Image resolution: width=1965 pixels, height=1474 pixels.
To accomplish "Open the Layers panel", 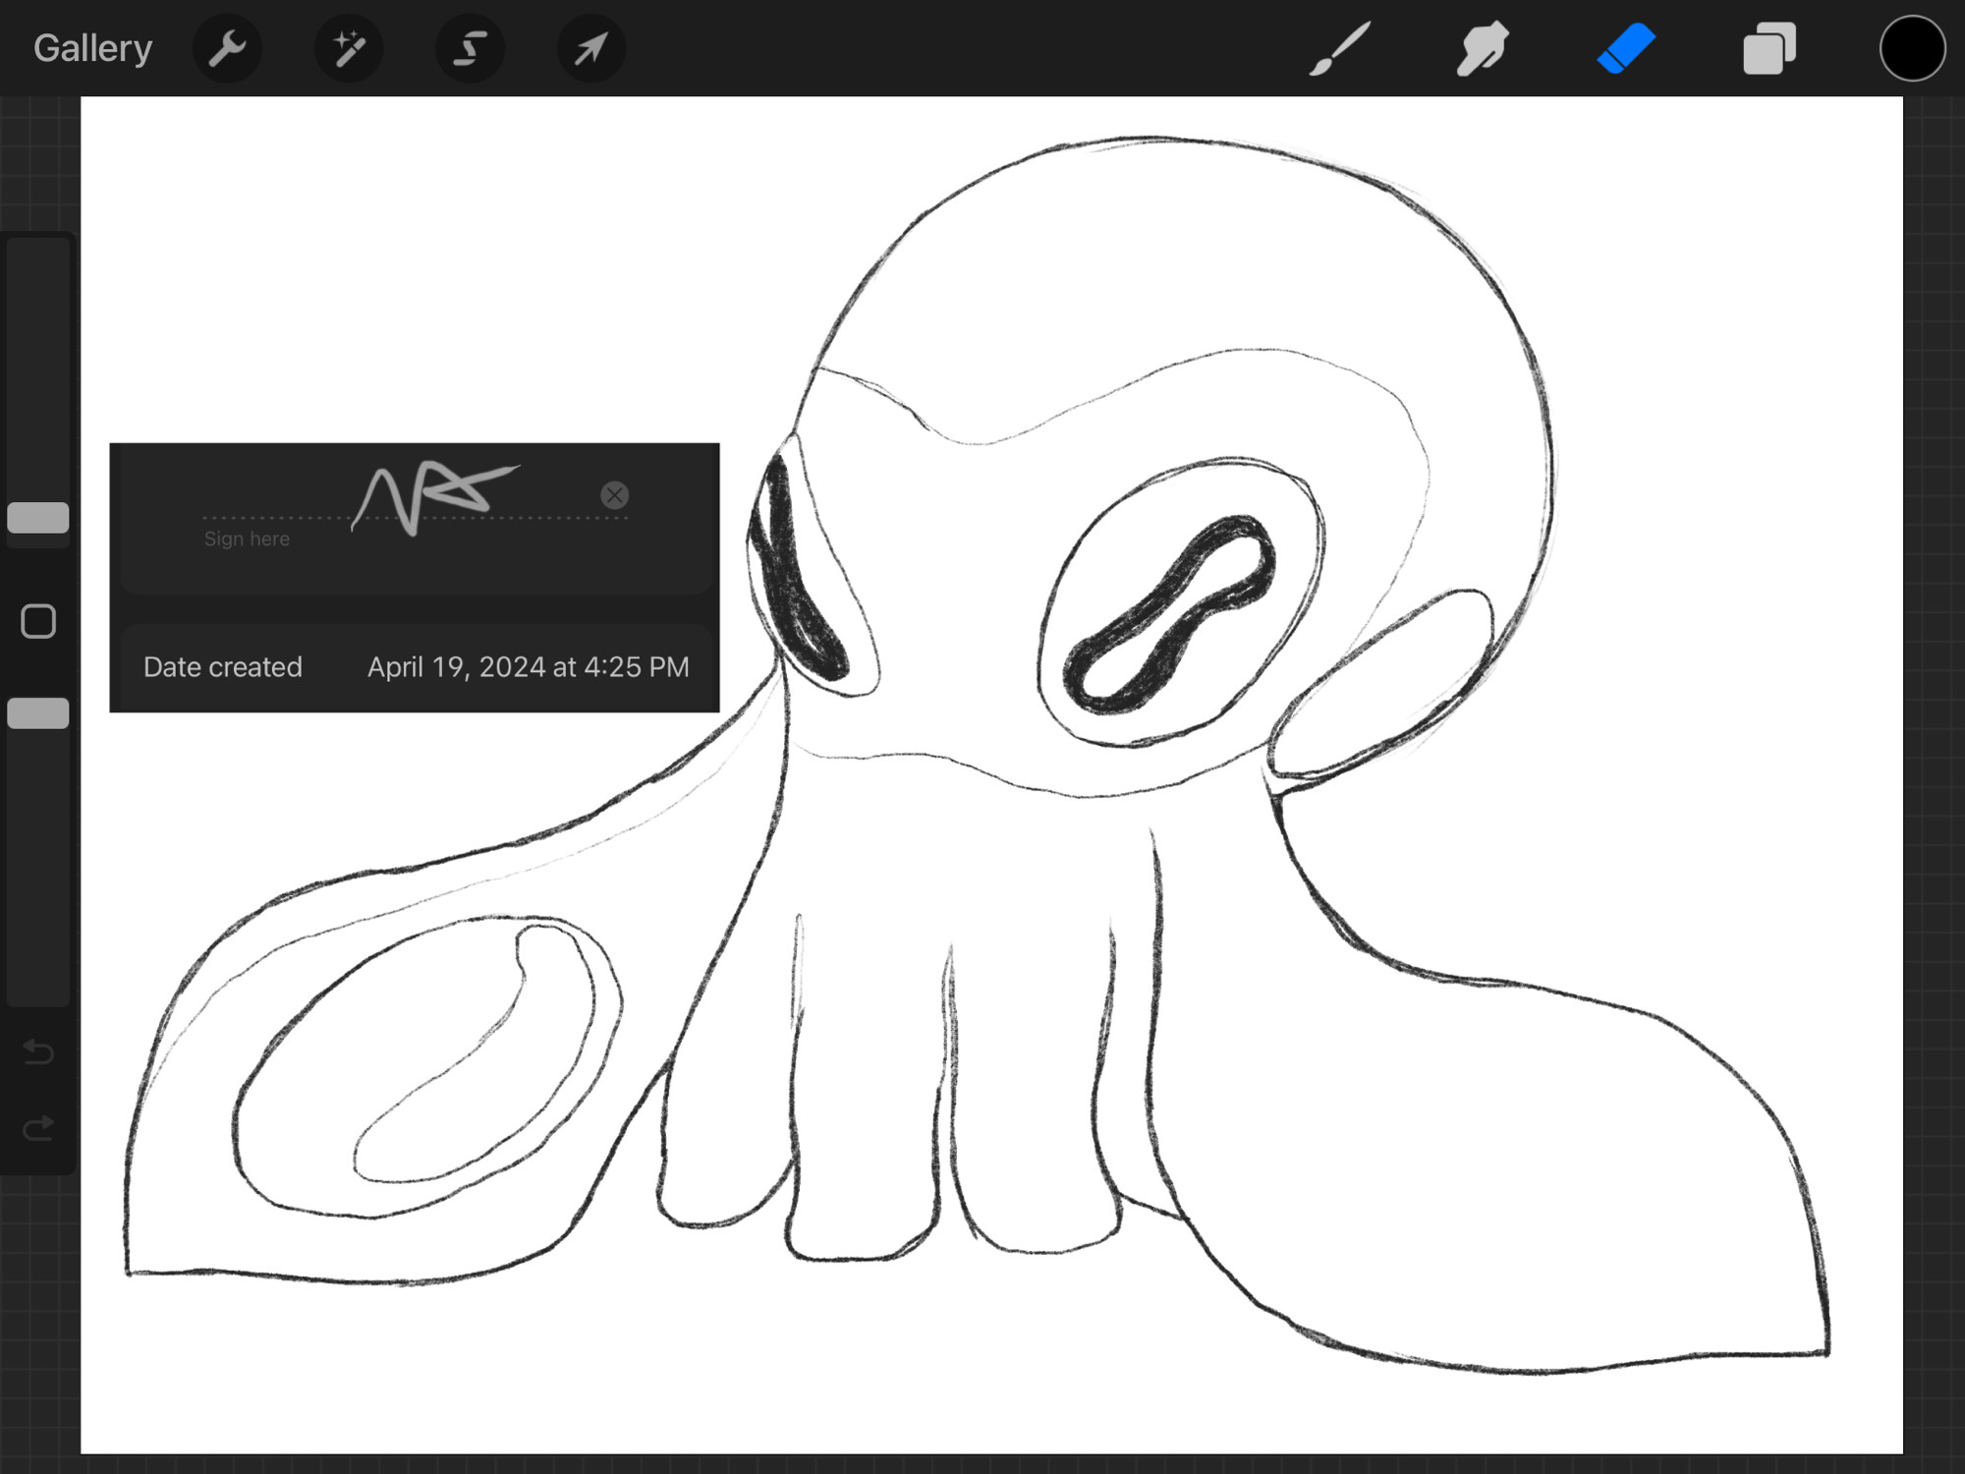I will (1769, 48).
